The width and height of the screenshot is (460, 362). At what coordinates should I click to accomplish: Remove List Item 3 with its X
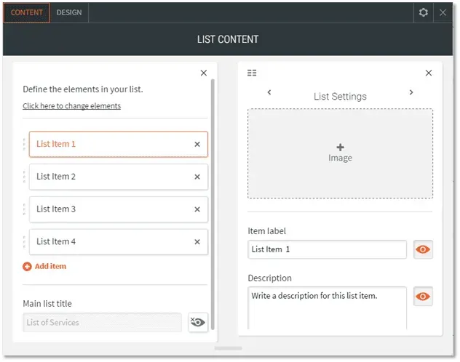197,209
